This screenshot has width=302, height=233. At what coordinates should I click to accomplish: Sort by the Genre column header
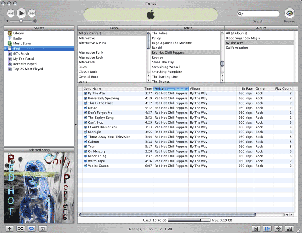click(263, 88)
